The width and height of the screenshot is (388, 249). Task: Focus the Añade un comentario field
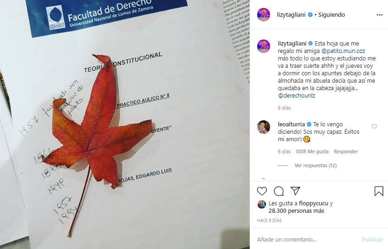307,239
